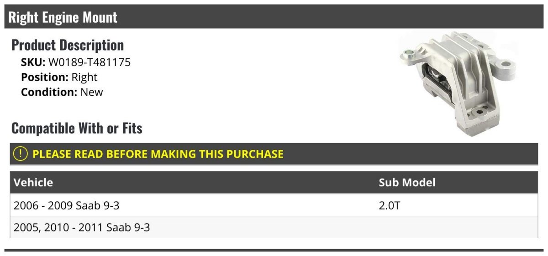Select the "Product Description" heading
Screen dimensions: 548x256
click(68, 45)
